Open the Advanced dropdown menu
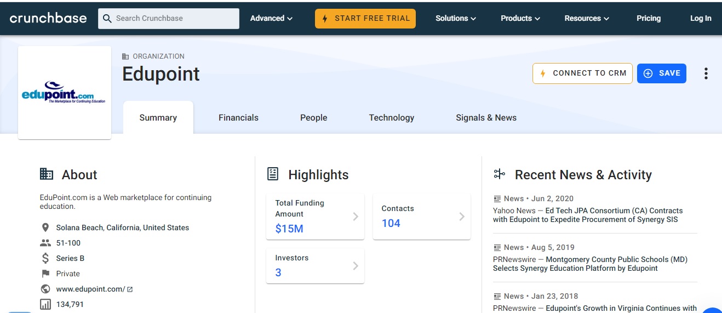The width and height of the screenshot is (722, 313). 271,18
